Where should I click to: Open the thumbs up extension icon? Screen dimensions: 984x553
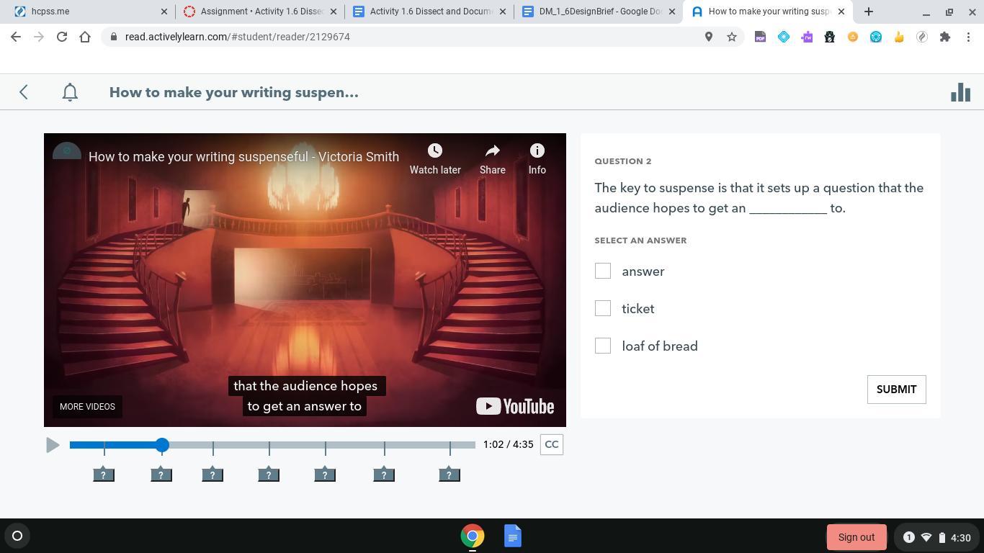[x=899, y=37]
